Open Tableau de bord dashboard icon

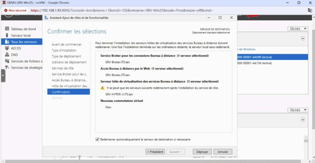point(7,29)
